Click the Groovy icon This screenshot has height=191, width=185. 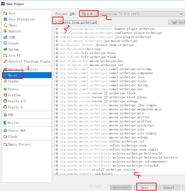tap(5, 89)
